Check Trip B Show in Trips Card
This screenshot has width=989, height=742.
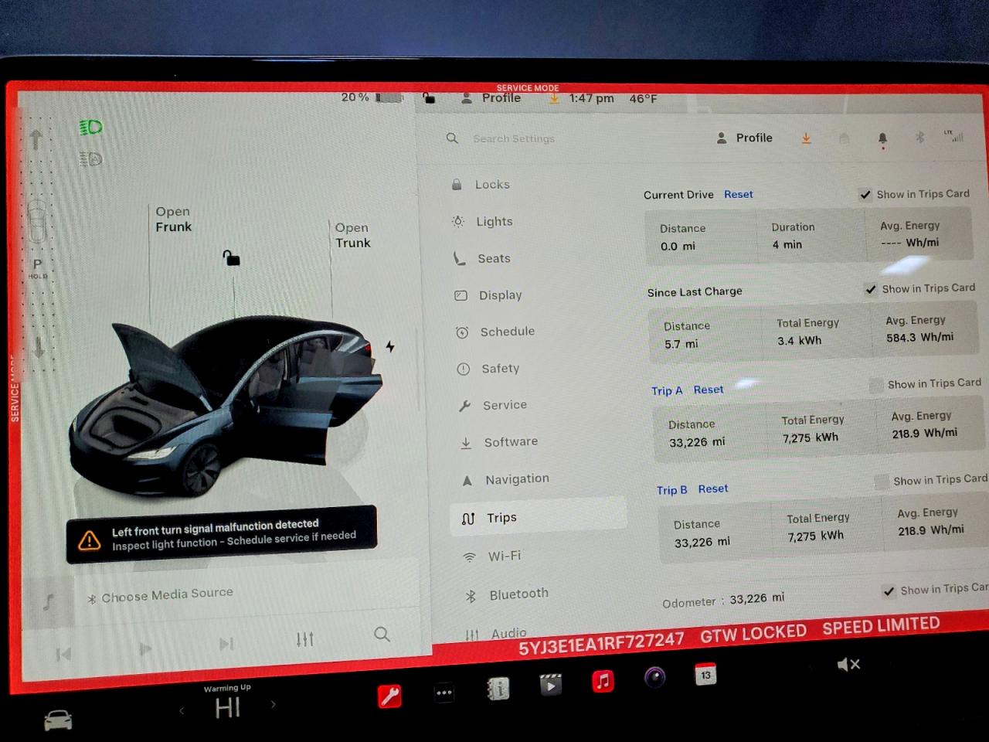(882, 482)
